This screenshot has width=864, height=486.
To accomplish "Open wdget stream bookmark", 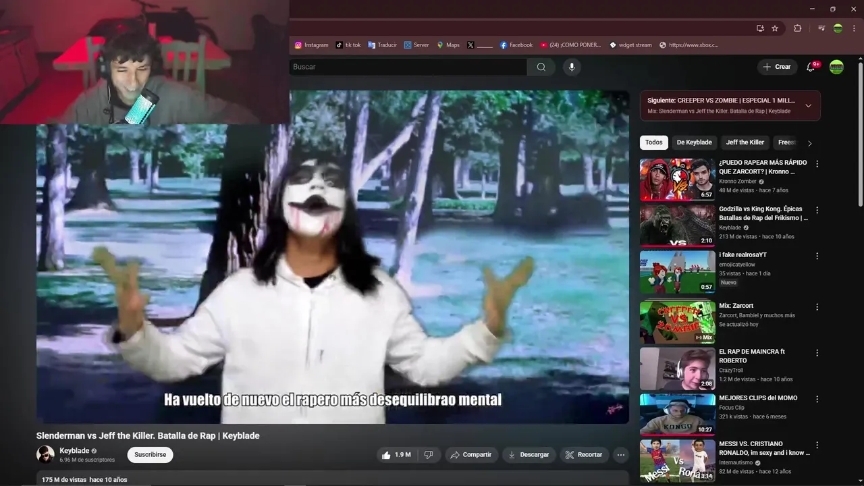I will click(630, 45).
